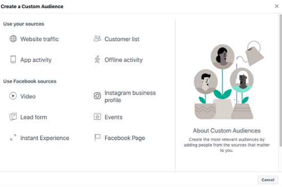
Task: Click the people icon for Customer list
Action: point(97,38)
